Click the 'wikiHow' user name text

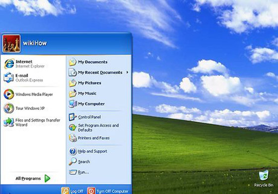(x=35, y=43)
